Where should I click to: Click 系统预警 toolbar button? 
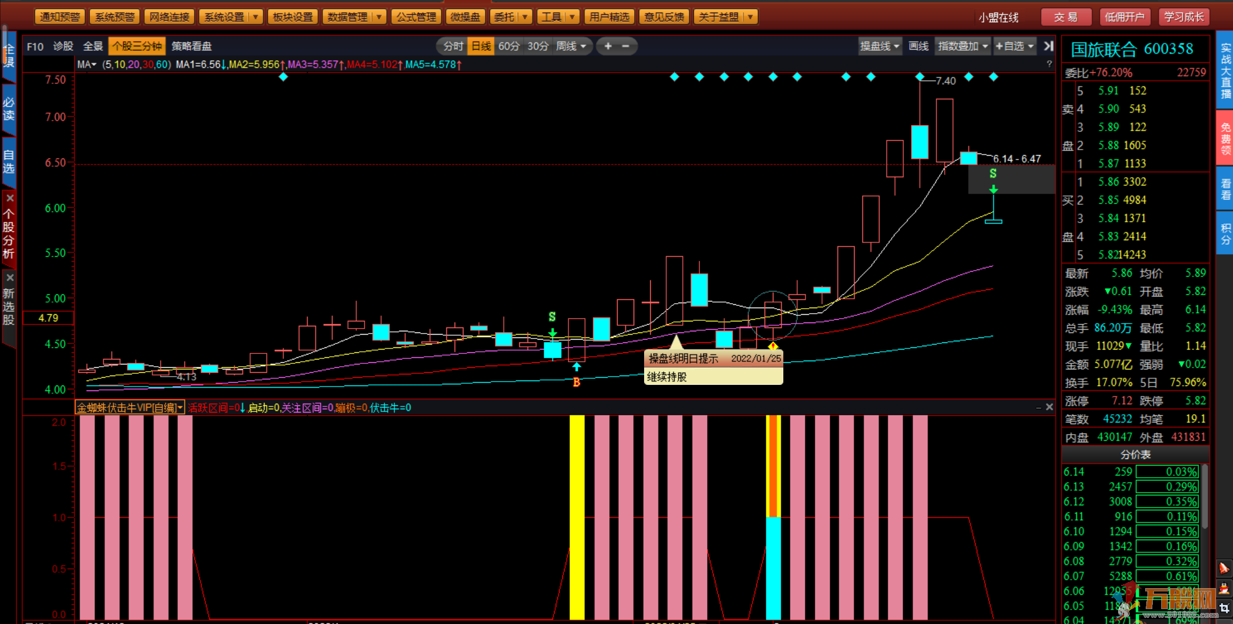click(114, 17)
